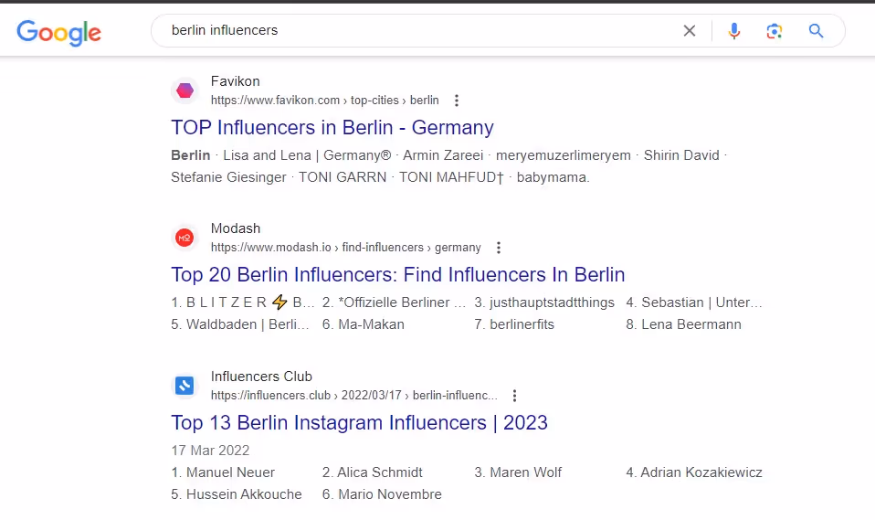
Task: Open TOP Influencers in Berlin - Germany
Action: click(332, 127)
